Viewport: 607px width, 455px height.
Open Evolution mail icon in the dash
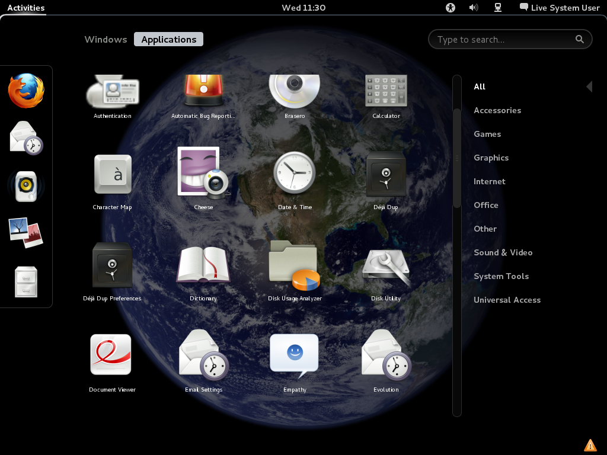coord(26,138)
